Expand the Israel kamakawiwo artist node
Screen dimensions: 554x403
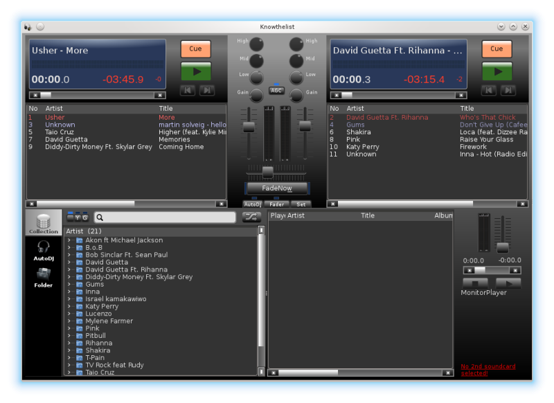[69, 299]
